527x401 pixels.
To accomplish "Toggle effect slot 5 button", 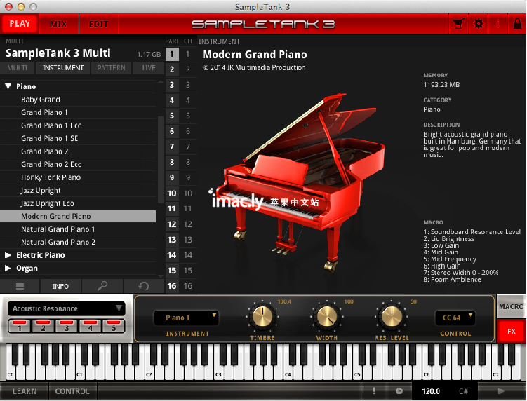I will click(x=114, y=325).
